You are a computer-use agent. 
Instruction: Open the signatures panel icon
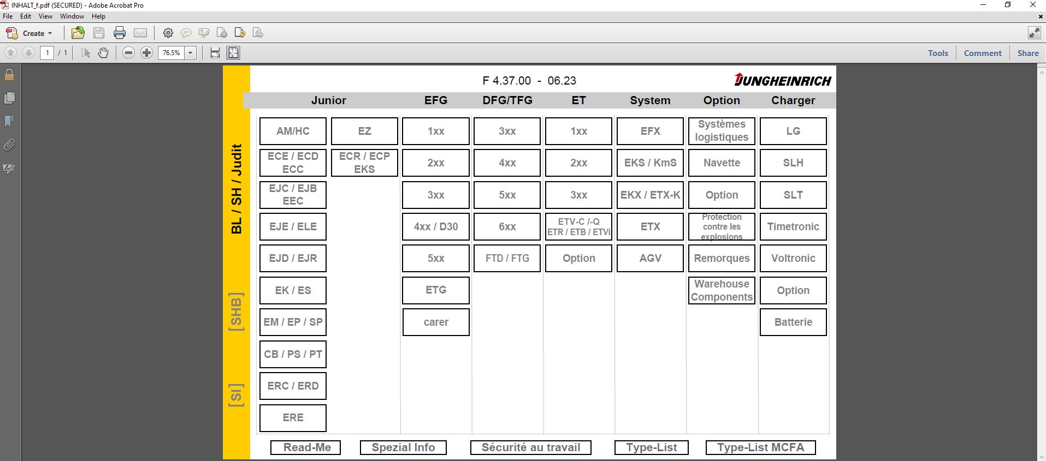pos(9,169)
